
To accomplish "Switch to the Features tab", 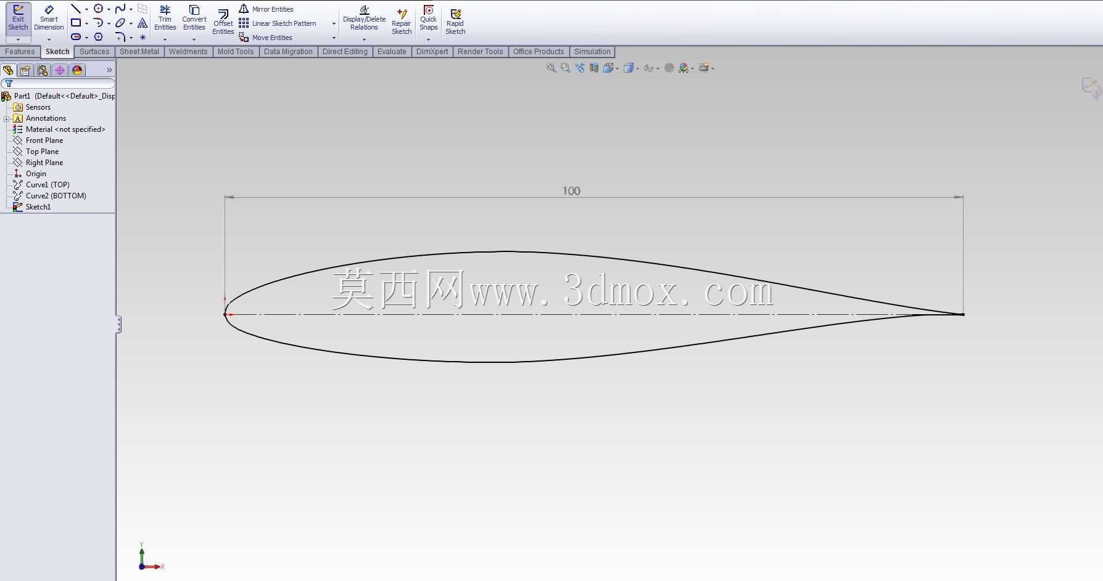I will point(20,52).
